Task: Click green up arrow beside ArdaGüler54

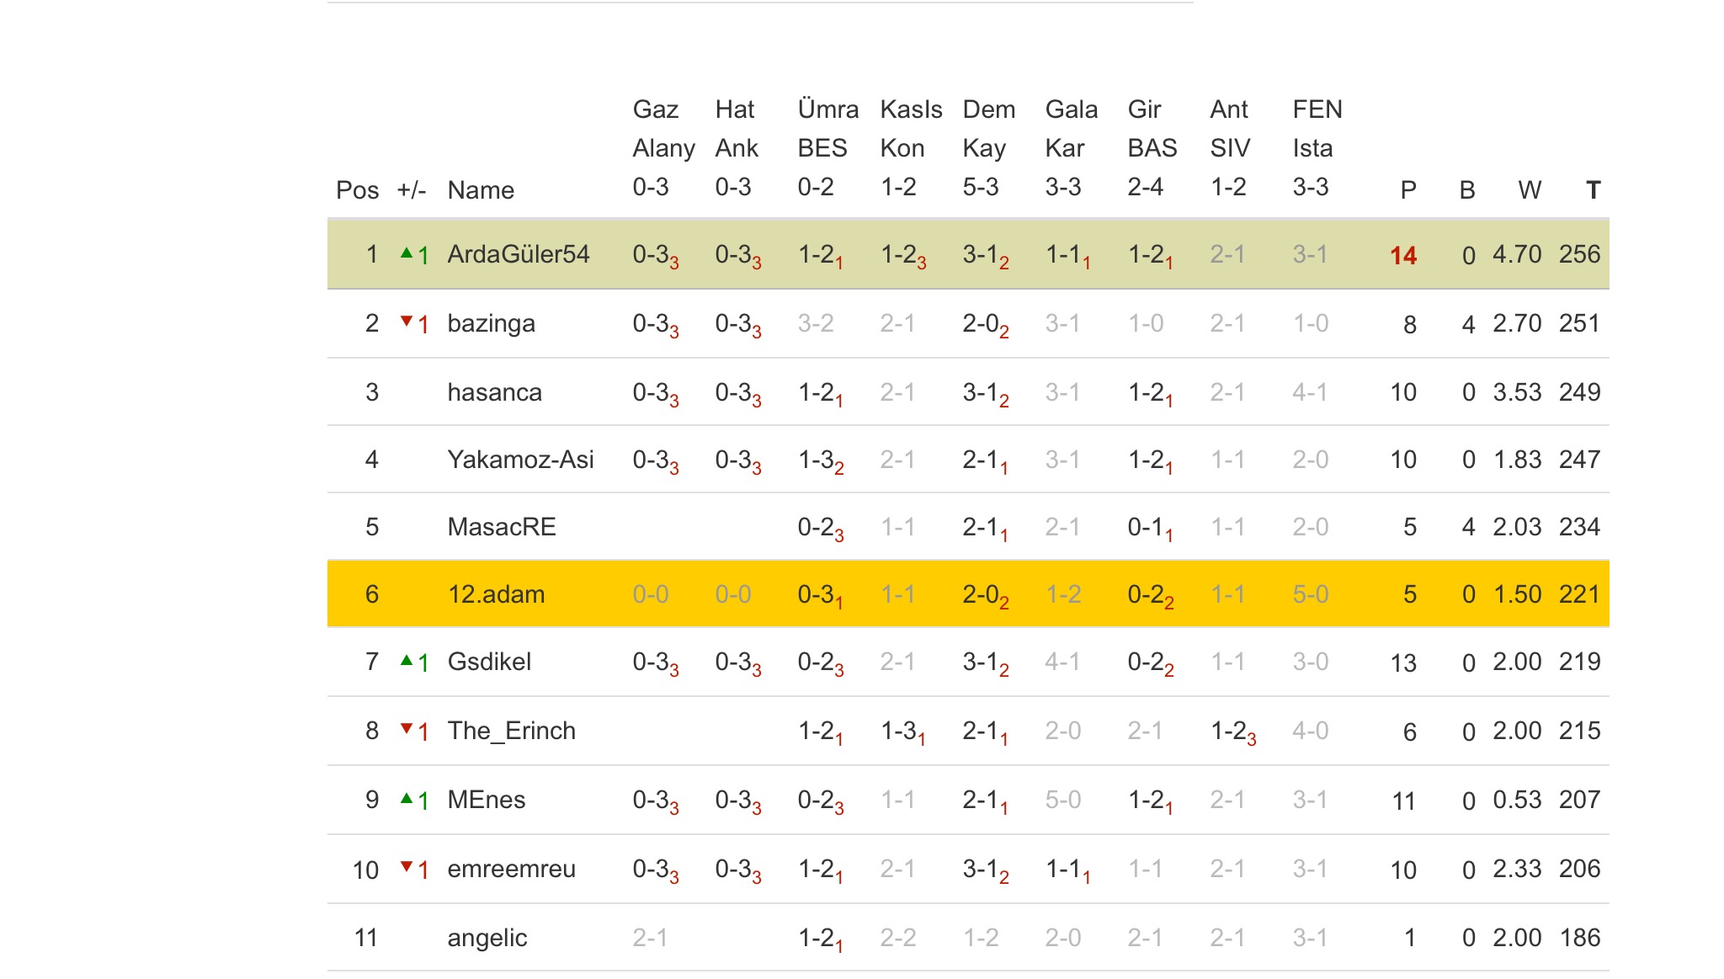Action: (x=407, y=253)
